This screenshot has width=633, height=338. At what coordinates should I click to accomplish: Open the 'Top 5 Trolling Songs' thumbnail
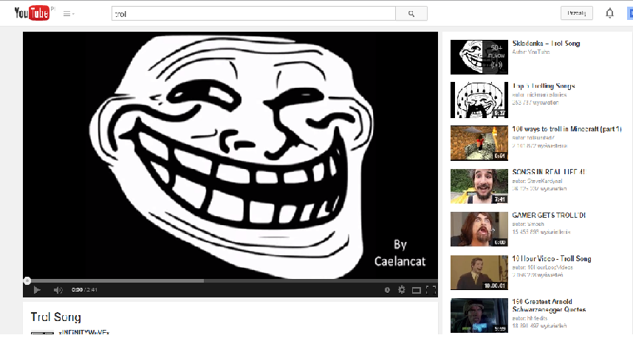(x=479, y=100)
